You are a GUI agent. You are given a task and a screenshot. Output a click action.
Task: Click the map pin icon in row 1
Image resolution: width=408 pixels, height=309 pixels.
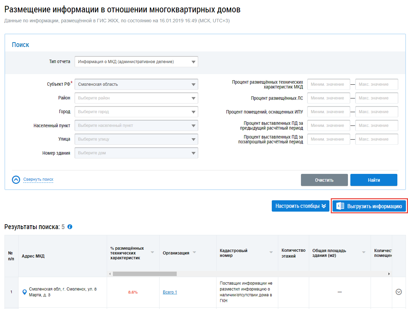click(x=24, y=292)
